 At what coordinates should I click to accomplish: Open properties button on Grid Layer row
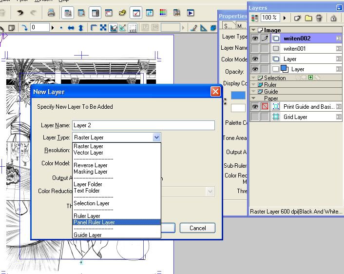click(x=339, y=117)
